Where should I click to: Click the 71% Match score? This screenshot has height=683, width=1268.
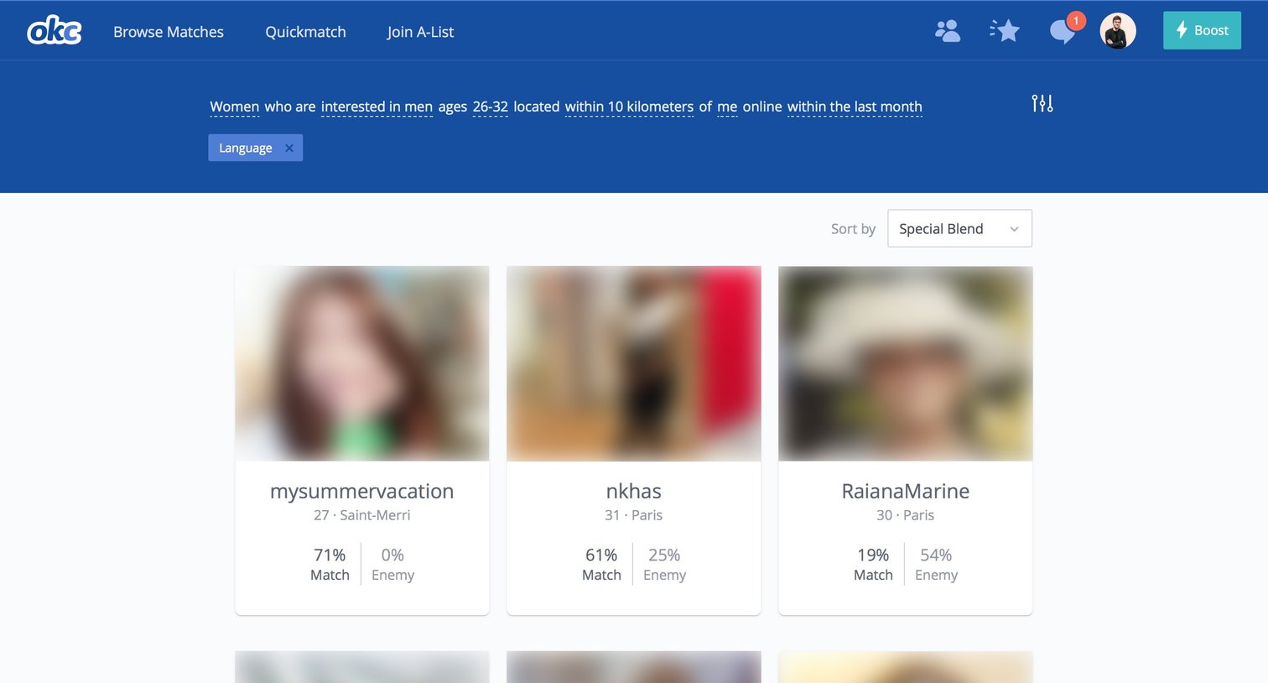pos(330,564)
